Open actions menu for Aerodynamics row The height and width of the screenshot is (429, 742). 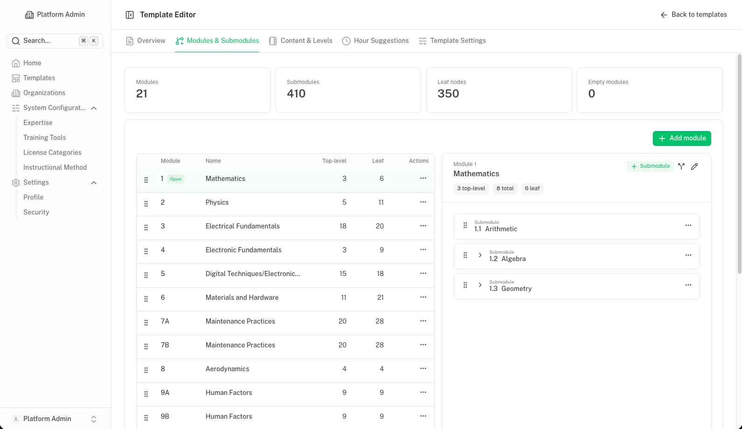coord(423,368)
